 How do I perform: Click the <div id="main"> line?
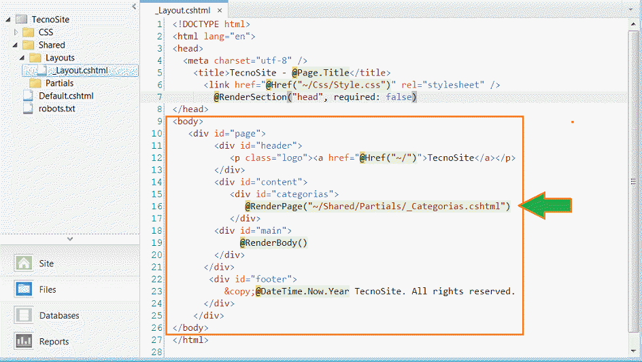pyautogui.click(x=252, y=231)
